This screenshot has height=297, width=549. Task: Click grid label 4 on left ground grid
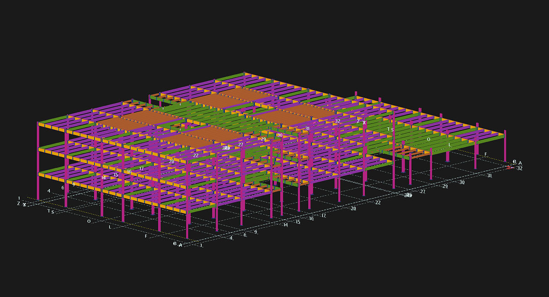pos(49,191)
